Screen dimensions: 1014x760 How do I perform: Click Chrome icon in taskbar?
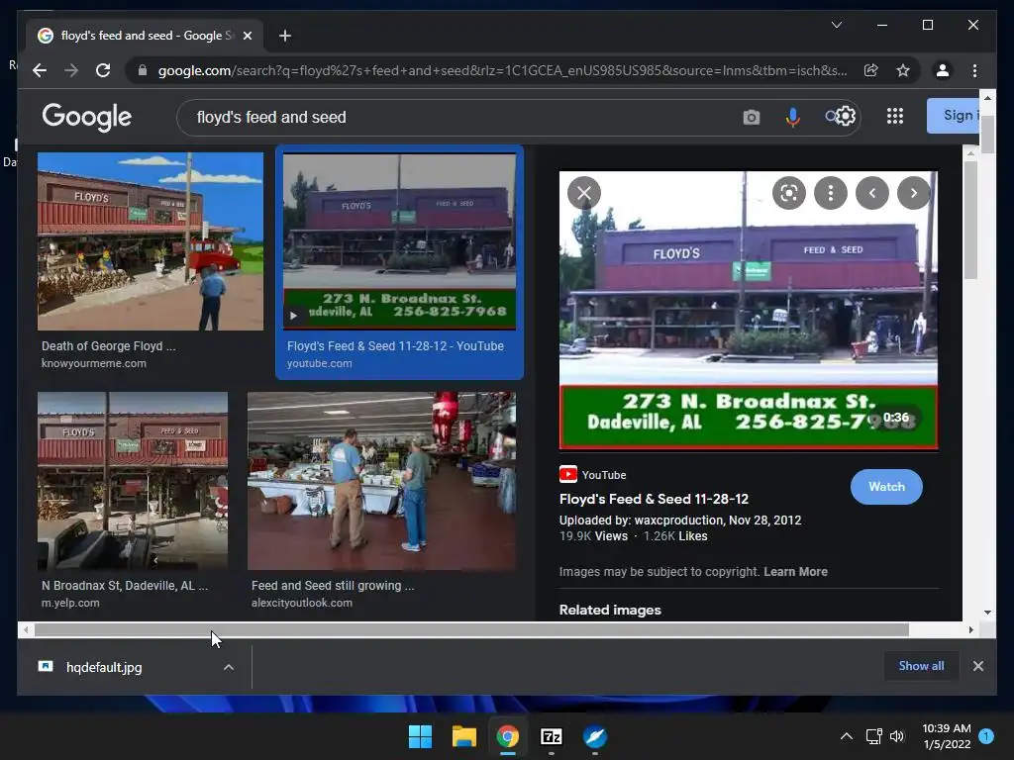click(x=508, y=736)
